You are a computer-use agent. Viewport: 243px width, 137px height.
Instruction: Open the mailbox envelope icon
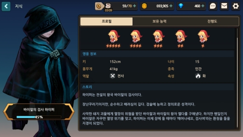(224, 6)
